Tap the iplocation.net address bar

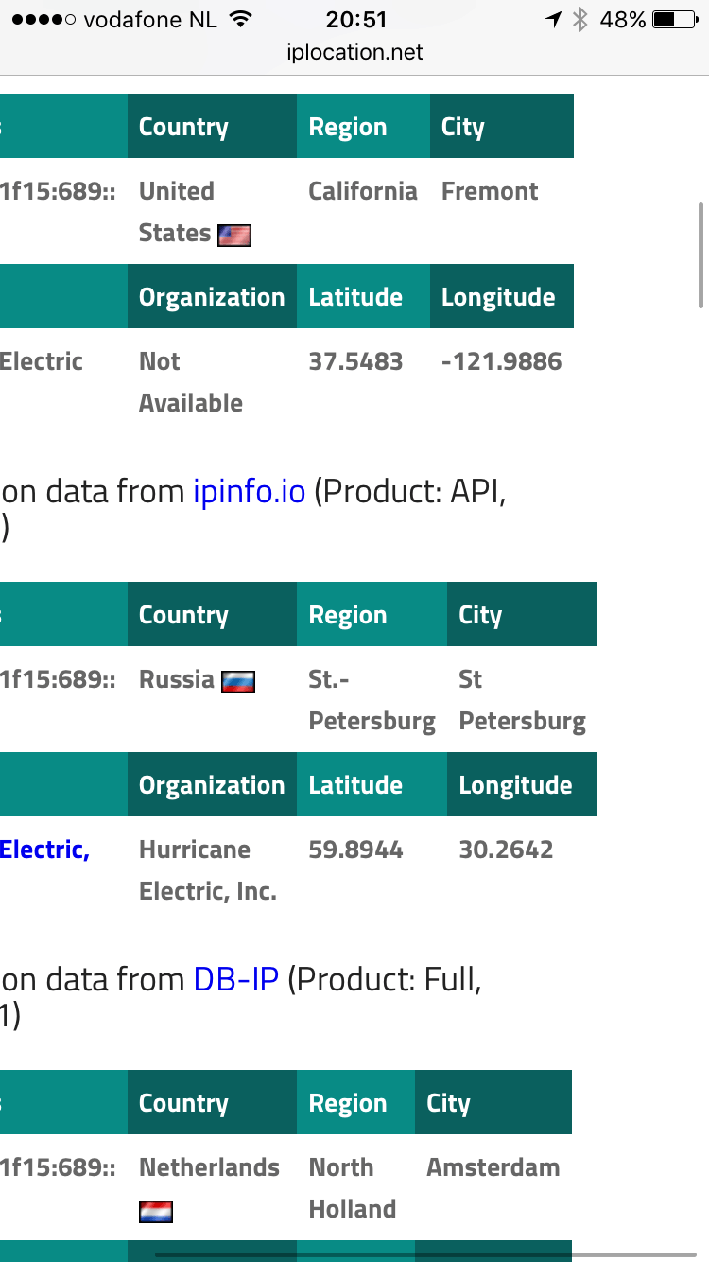click(x=354, y=52)
